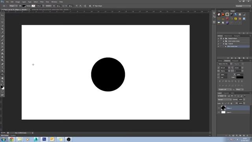Image resolution: width=252 pixels, height=142 pixels.
Task: Select the Hand tool
Action: (2, 78)
